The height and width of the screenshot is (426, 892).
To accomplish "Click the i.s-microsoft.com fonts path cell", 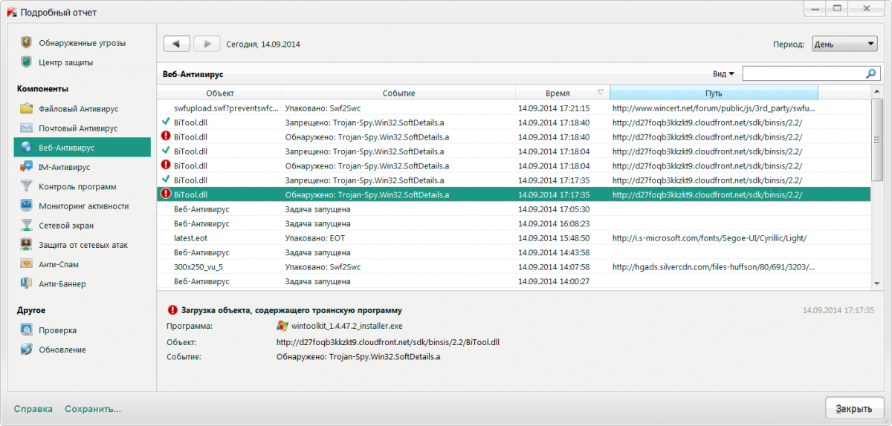I will click(709, 238).
